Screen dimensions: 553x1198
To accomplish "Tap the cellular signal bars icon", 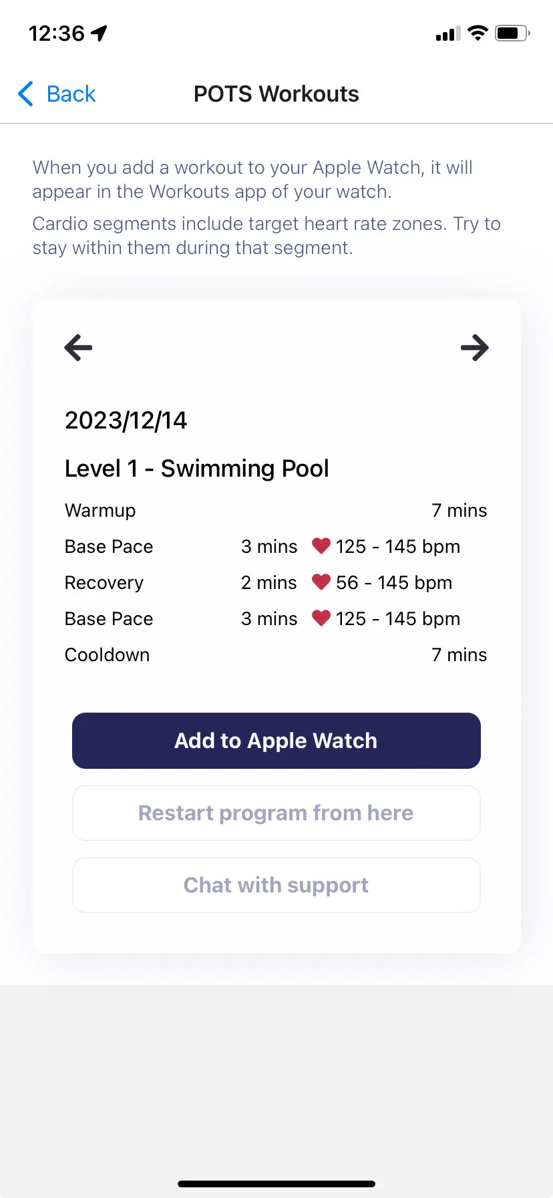I will (447, 34).
